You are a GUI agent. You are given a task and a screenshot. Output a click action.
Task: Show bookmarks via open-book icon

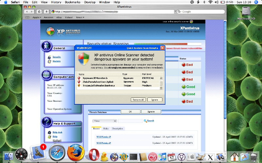click(28, 18)
